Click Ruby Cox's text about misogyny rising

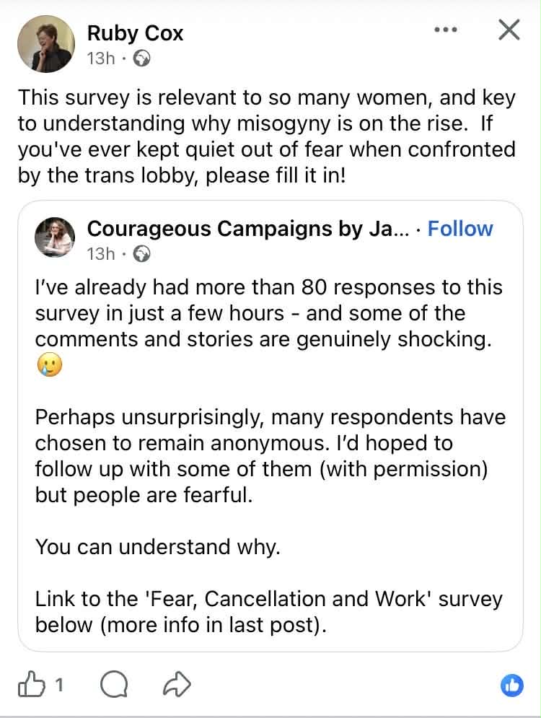click(267, 123)
